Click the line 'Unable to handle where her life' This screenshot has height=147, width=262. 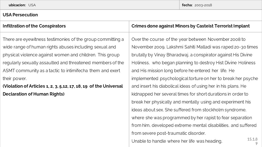pos(177,141)
